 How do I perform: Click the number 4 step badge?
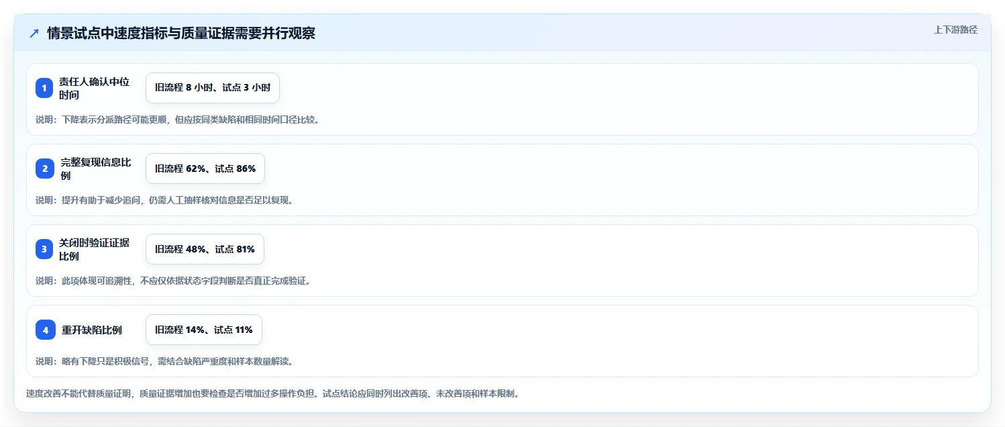pos(46,330)
